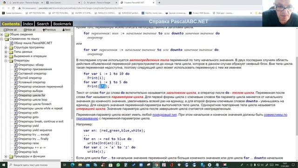Open a new browser tab
The image size is (298, 168).
159,3
